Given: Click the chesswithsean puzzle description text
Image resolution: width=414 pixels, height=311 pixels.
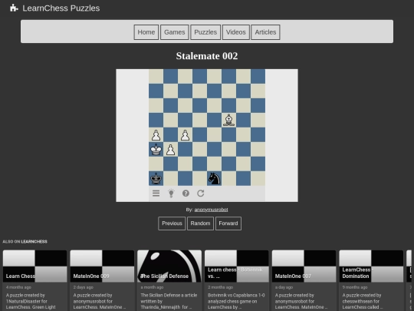Looking at the screenshot, I should (362, 301).
